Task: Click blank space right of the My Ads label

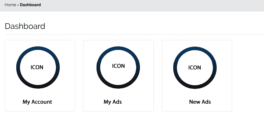Action: pos(140,102)
